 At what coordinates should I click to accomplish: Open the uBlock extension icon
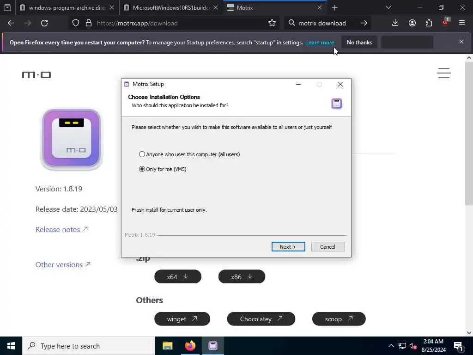pyautogui.click(x=446, y=22)
